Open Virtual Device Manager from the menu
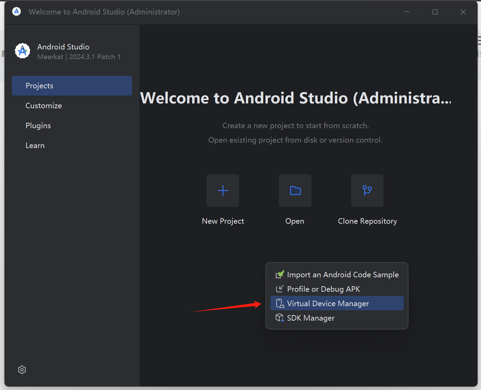Image resolution: width=481 pixels, height=390 pixels. tap(337, 303)
